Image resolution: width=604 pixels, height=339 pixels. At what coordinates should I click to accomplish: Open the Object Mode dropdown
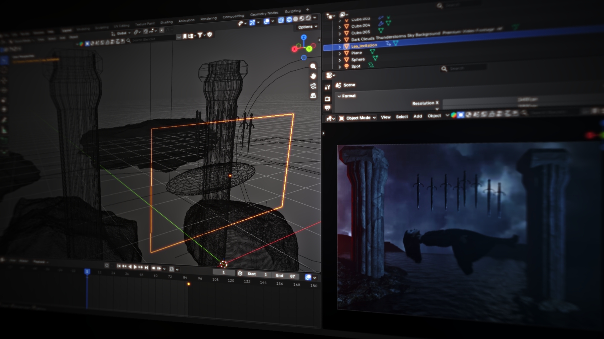(358, 118)
